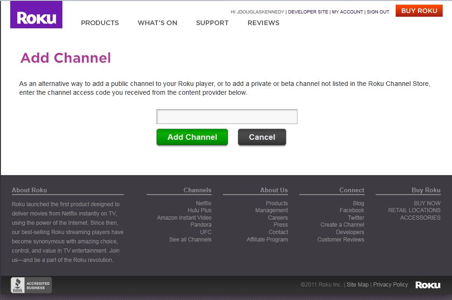Click the Contact link

[x=278, y=232]
